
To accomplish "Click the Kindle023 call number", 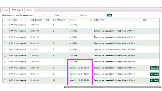I will click(34, 31).
